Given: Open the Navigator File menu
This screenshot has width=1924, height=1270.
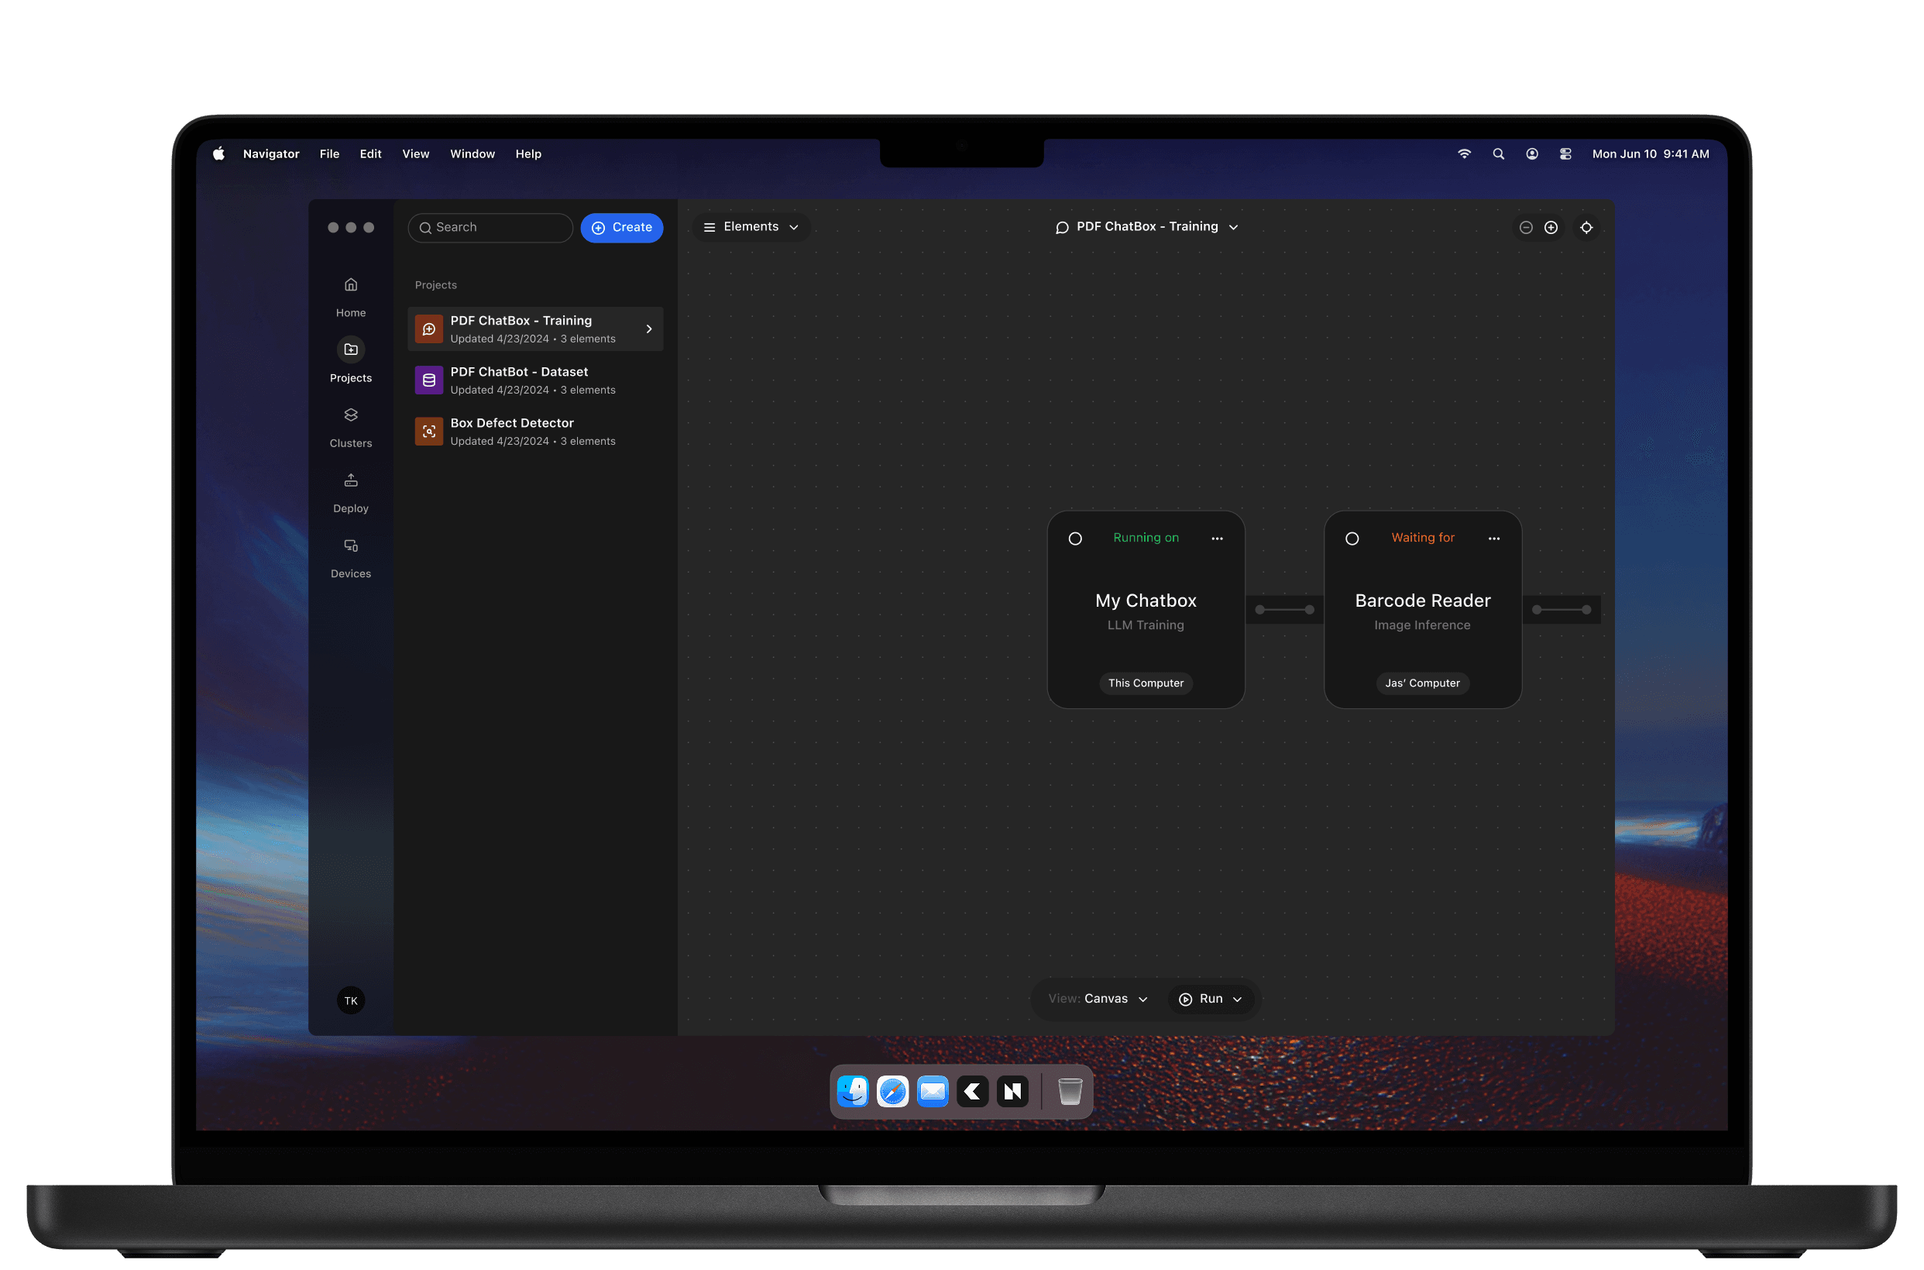Looking at the screenshot, I should 328,153.
